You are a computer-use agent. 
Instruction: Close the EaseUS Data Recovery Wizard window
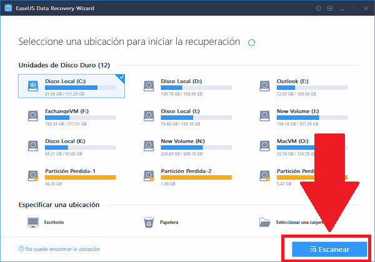(x=366, y=8)
